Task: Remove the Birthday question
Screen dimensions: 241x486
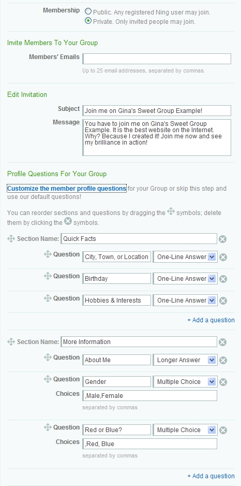Action: 223,279
